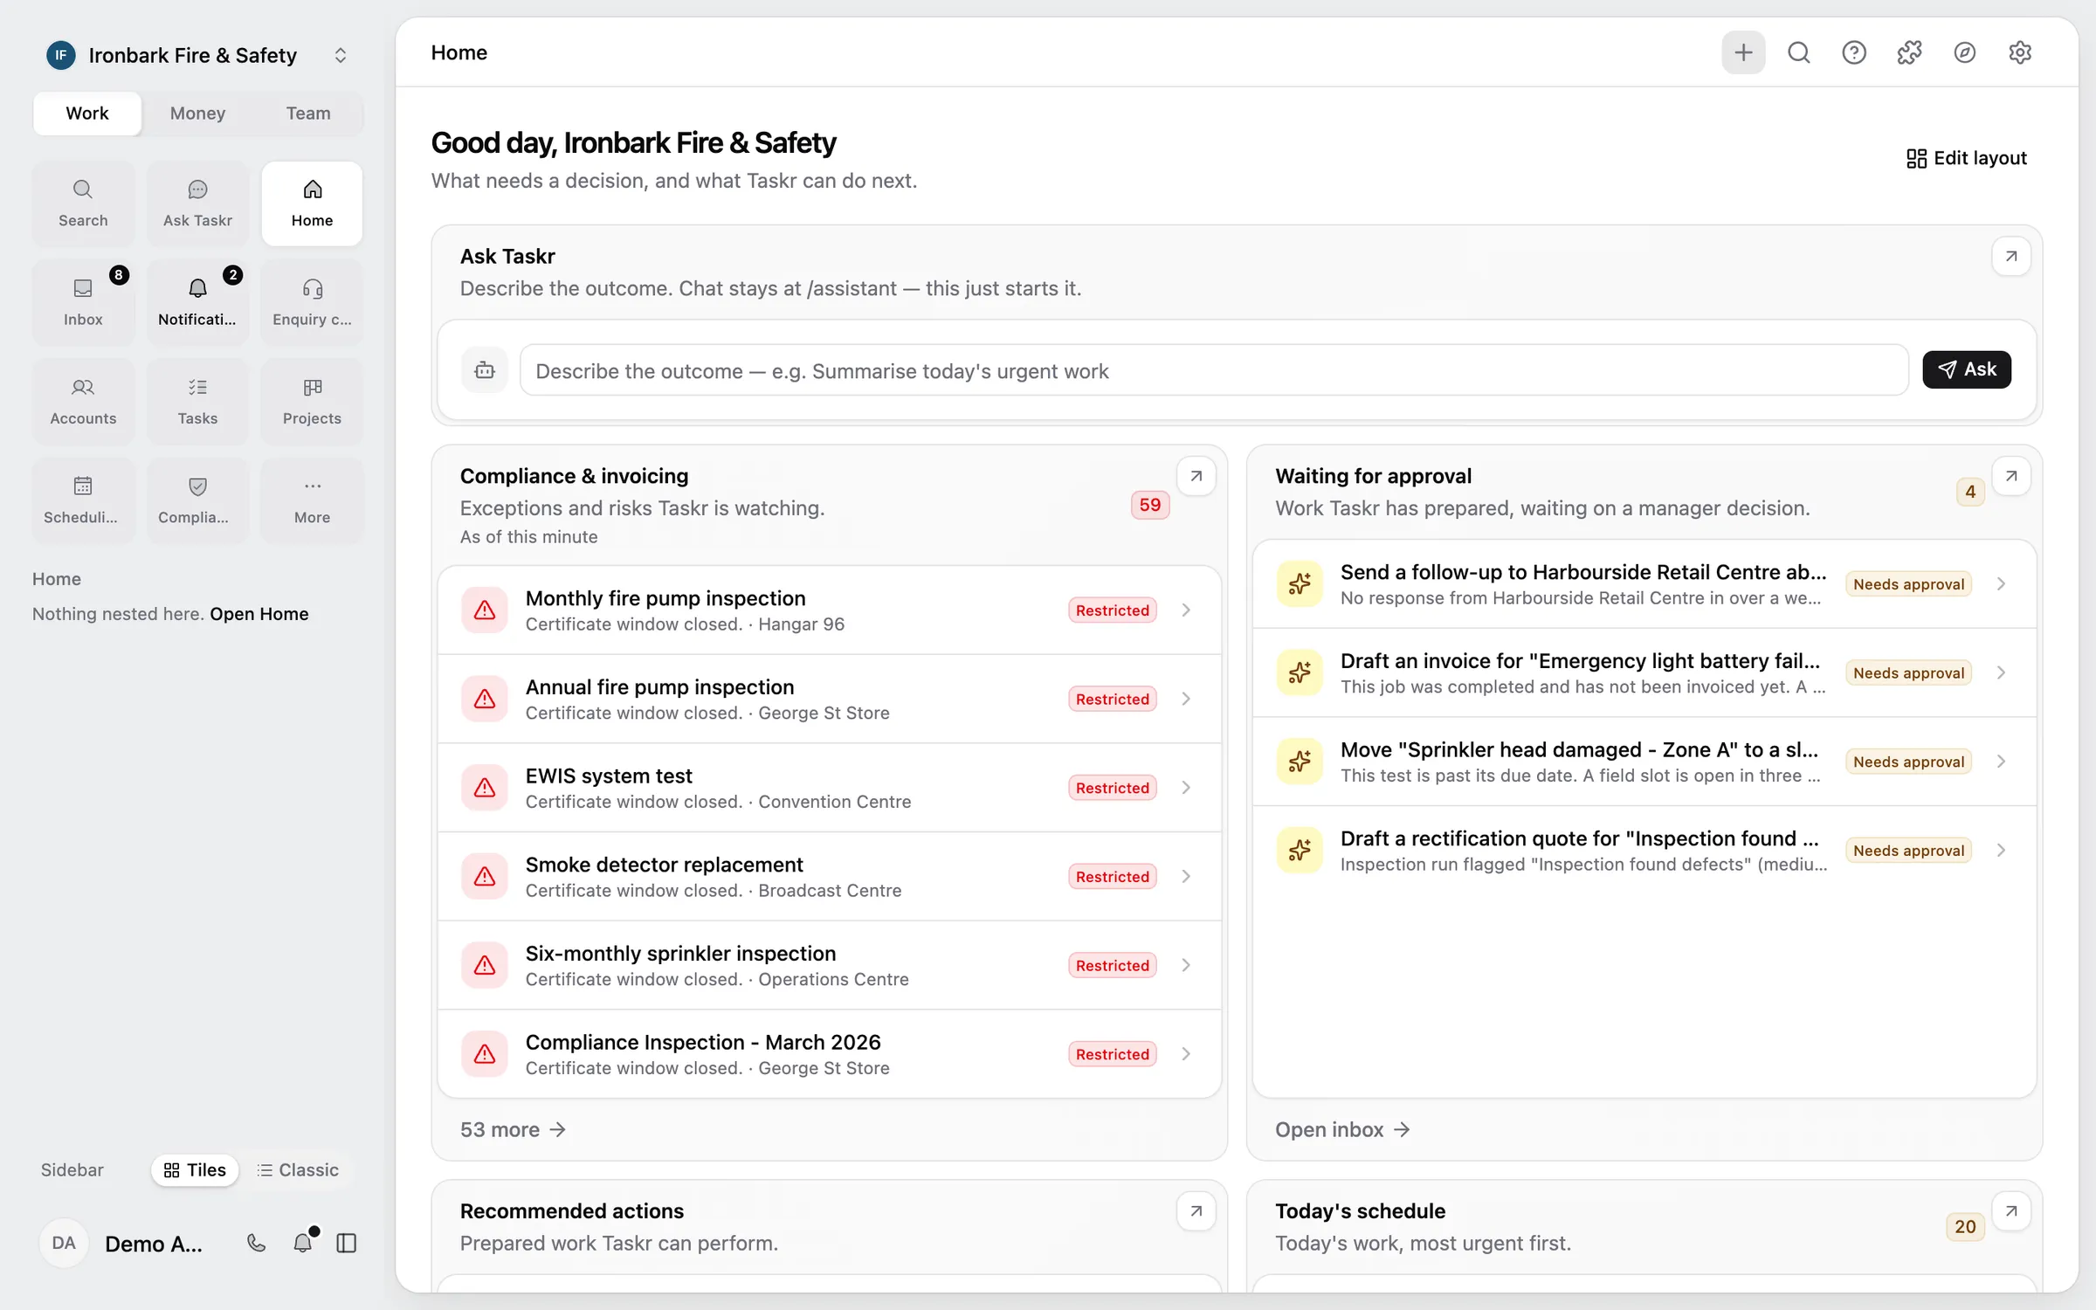
Task: Follow the Open inbox link
Action: [1342, 1129]
